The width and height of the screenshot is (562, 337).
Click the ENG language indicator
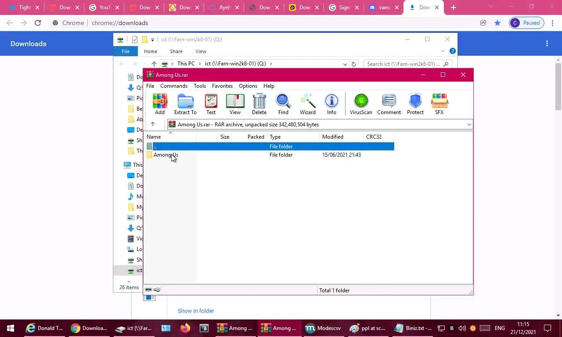(x=500, y=328)
